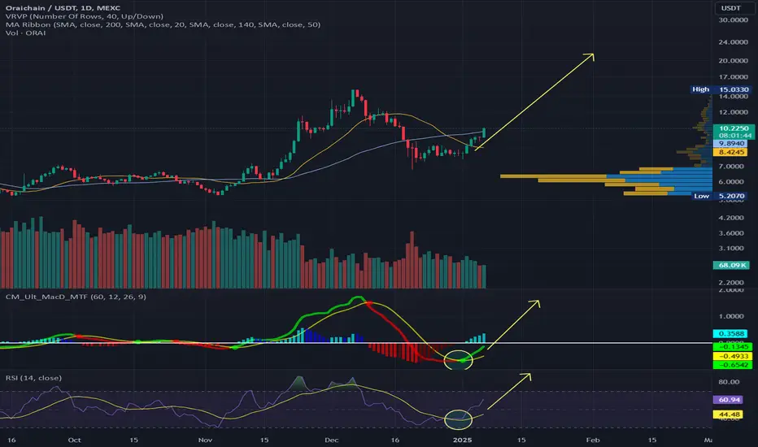
Task: Click the latest green candlestick at 10.2250
Action: click(x=484, y=133)
